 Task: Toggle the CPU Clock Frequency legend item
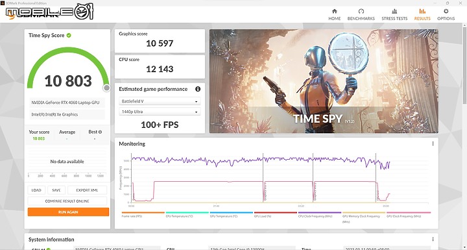319,214
